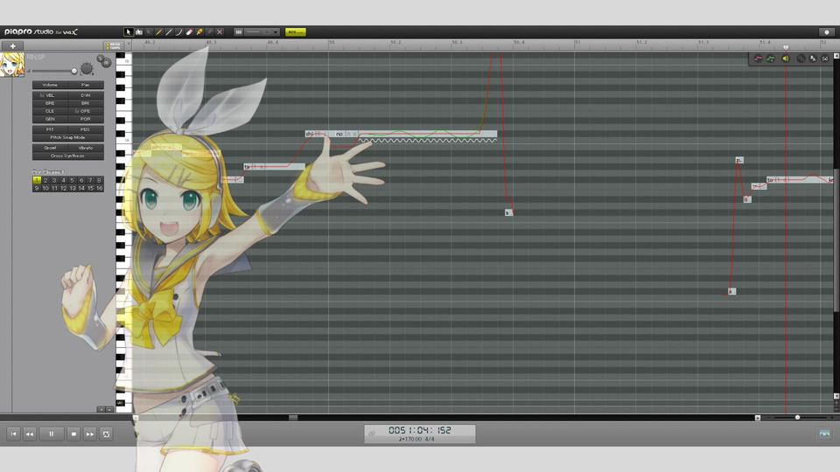Open the Volume parameter lane

coord(50,85)
